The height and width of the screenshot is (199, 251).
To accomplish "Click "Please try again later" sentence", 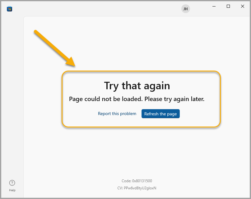I will coord(174,99).
